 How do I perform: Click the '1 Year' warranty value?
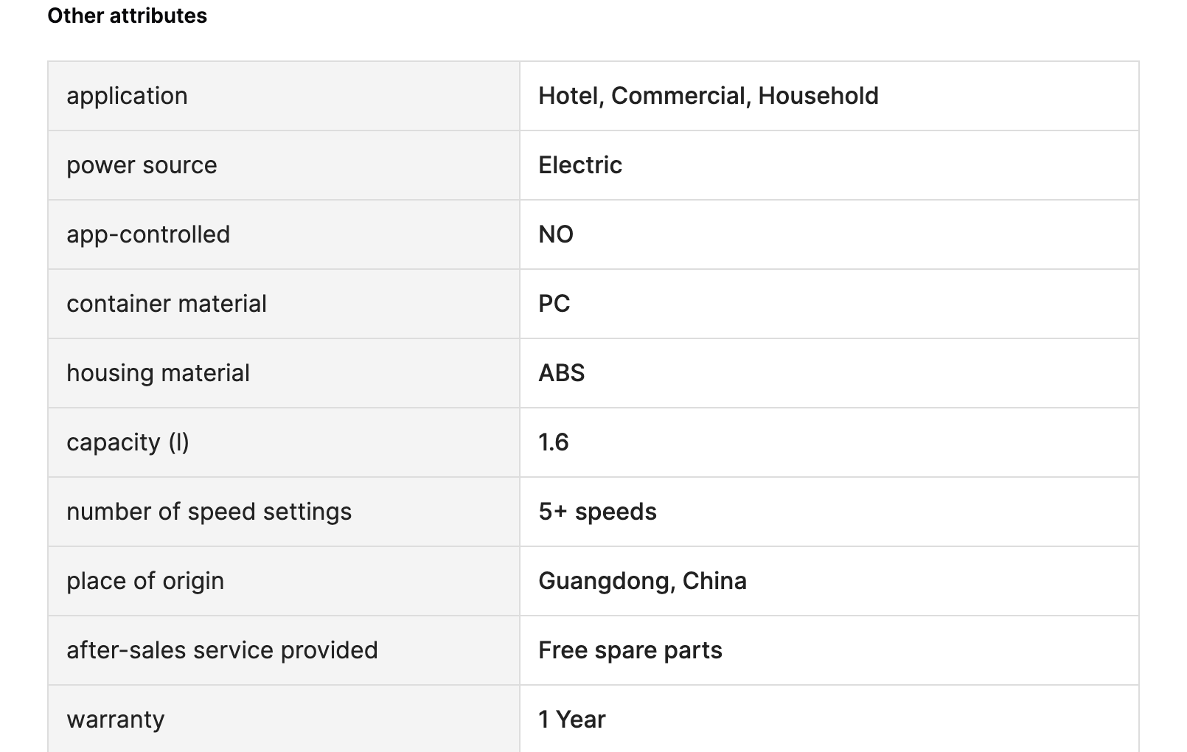572,720
